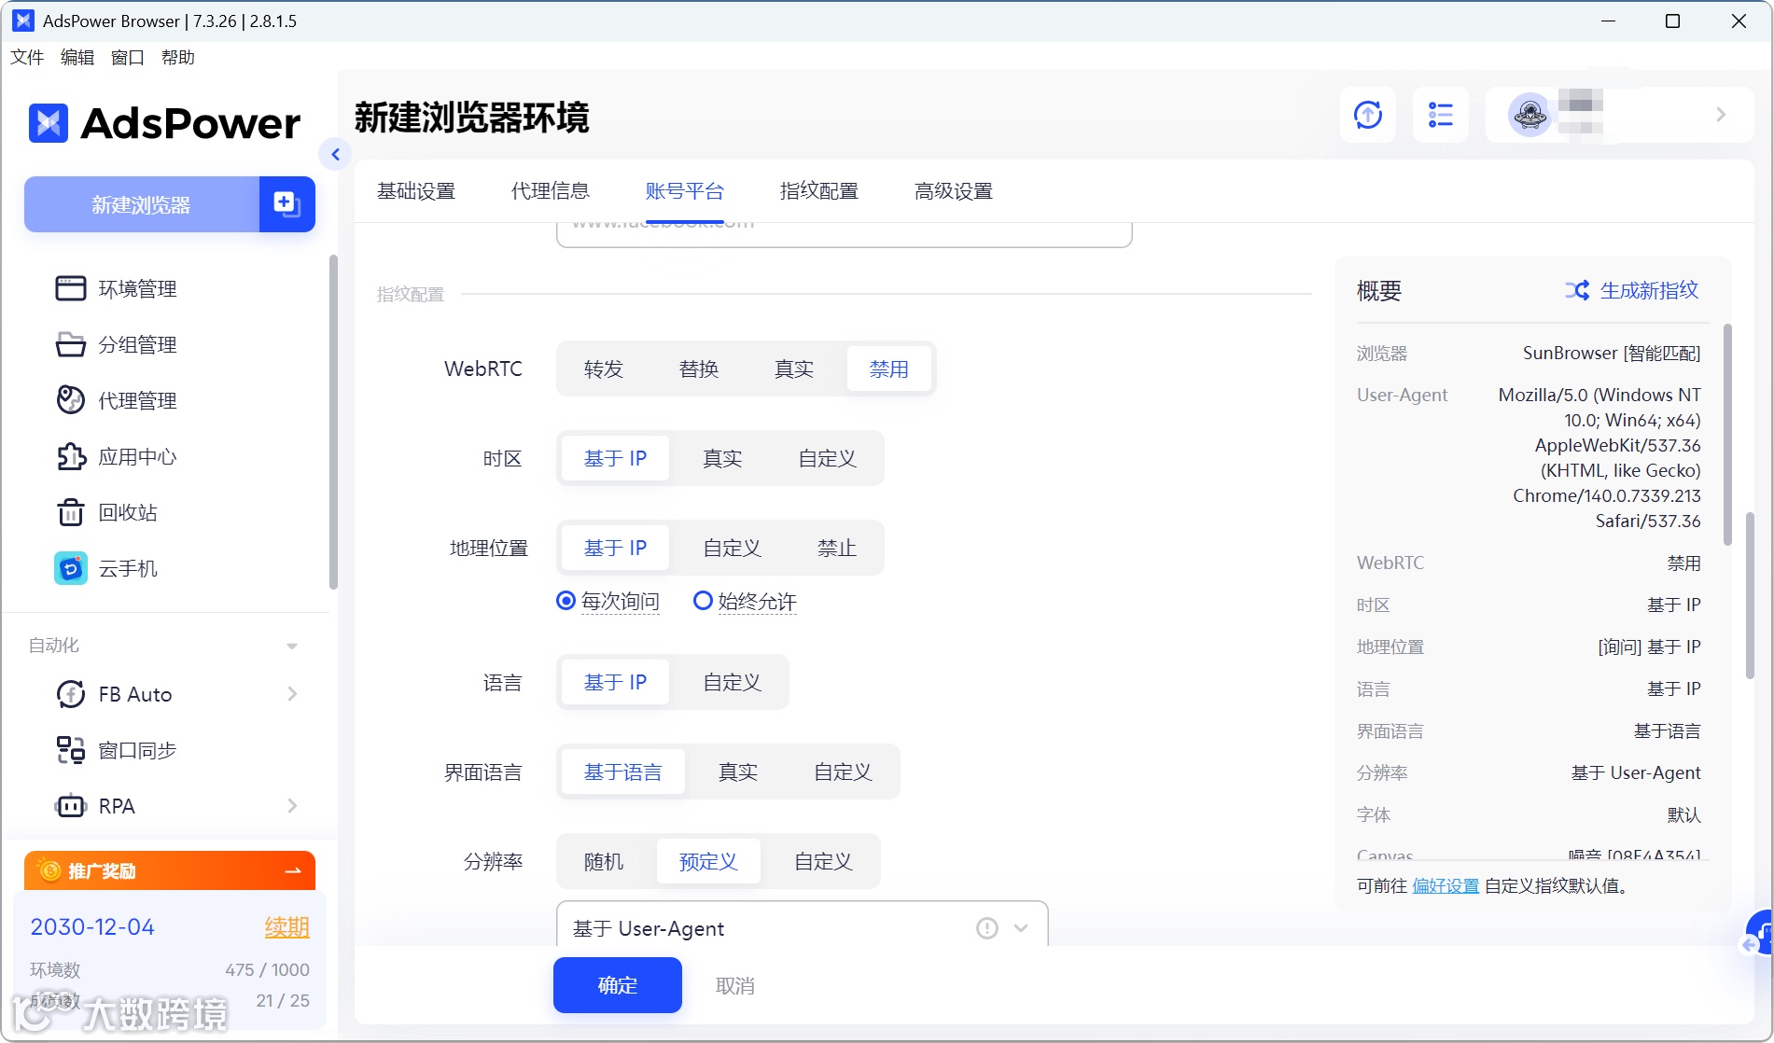Click the arrow on 推广奖励 banner
Viewport: 1774px width, 1043px height.
293,870
